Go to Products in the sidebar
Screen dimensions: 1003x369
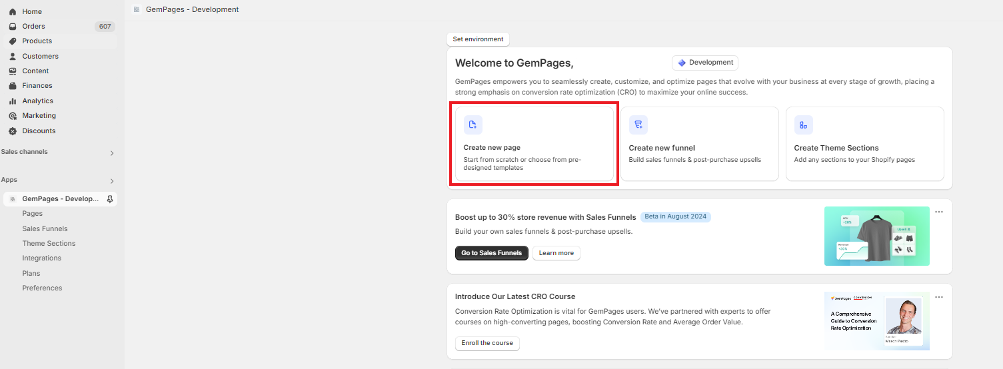(61, 41)
